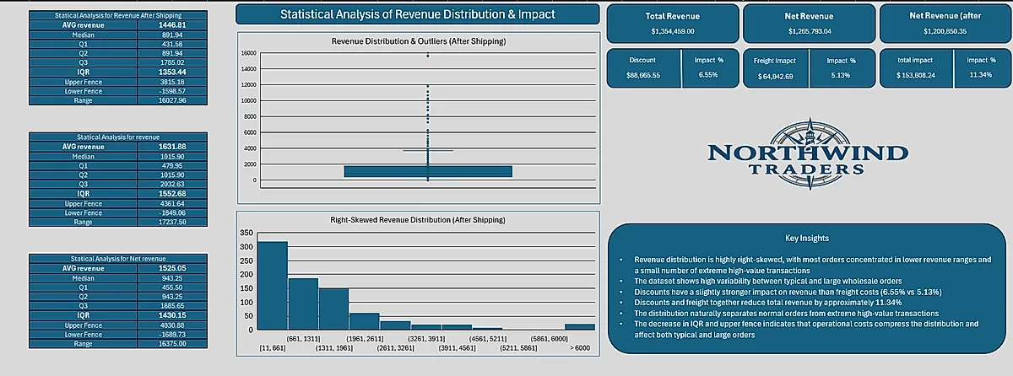
Task: Select the blue box in the box plot
Action: 428,171
